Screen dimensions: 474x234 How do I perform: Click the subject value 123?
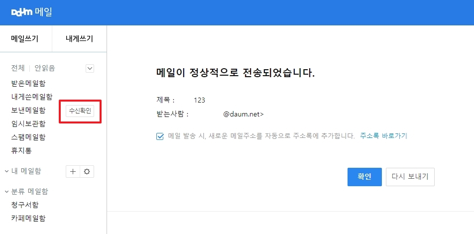pyautogui.click(x=200, y=101)
